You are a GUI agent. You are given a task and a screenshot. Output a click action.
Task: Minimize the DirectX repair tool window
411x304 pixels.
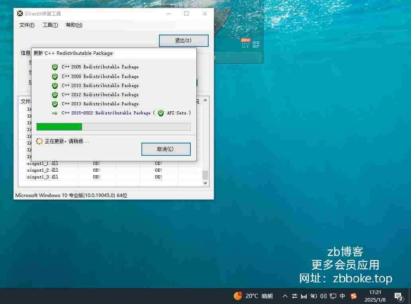click(x=168, y=14)
